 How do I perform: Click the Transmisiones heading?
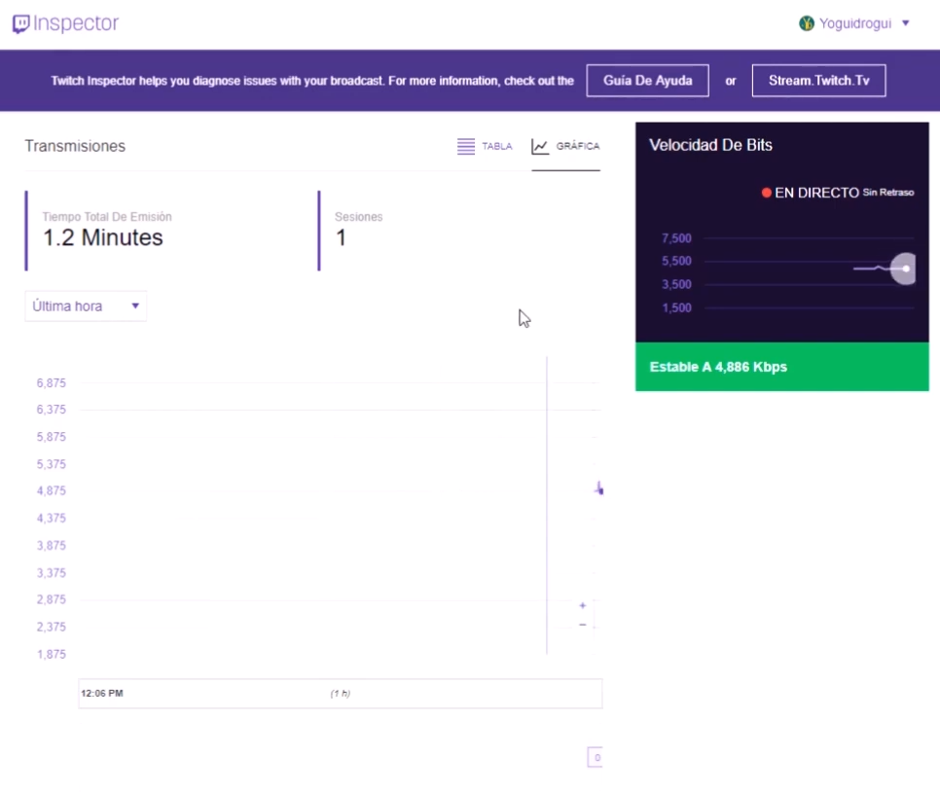(x=75, y=146)
